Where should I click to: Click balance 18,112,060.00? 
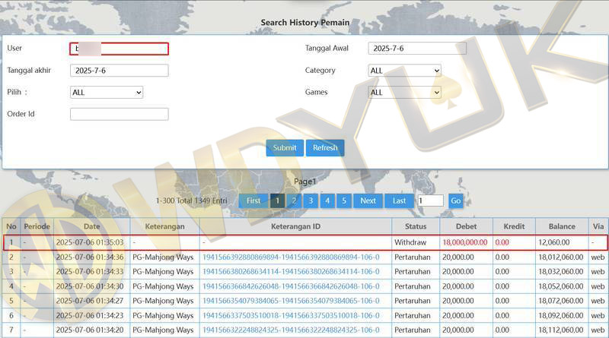(x=560, y=330)
